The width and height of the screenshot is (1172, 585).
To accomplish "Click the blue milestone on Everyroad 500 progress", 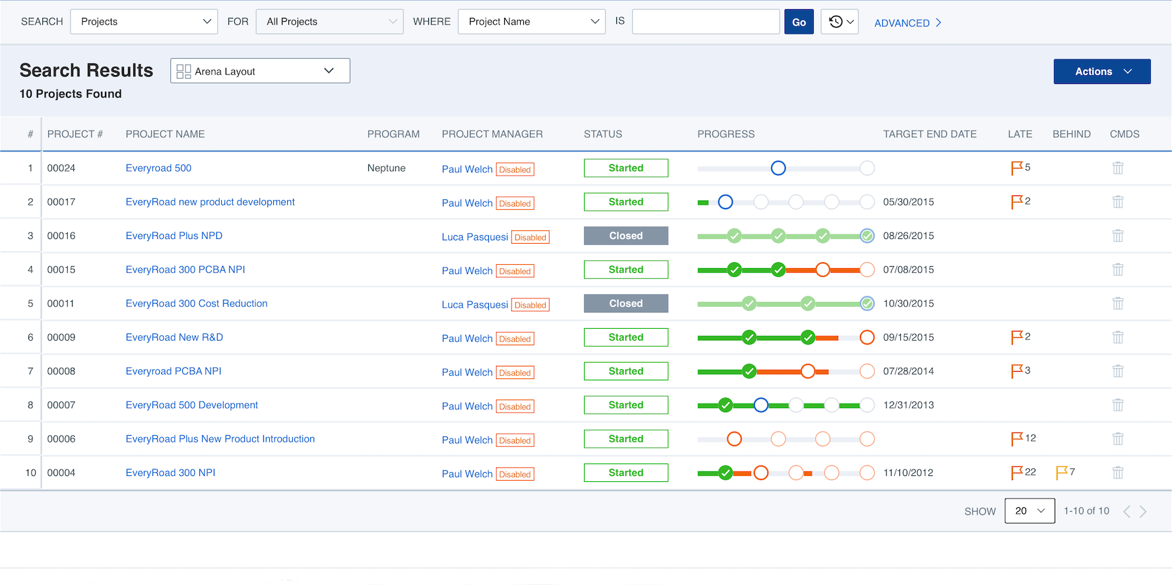I will point(778,168).
